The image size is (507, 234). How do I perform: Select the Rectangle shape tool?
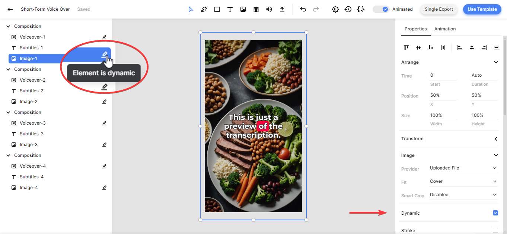click(x=217, y=9)
